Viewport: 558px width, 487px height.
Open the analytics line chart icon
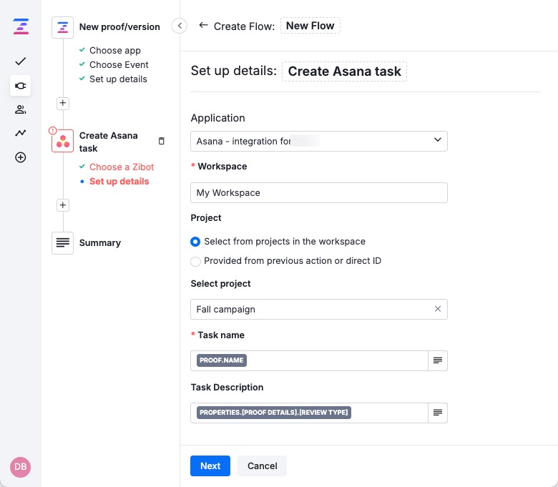click(x=20, y=133)
